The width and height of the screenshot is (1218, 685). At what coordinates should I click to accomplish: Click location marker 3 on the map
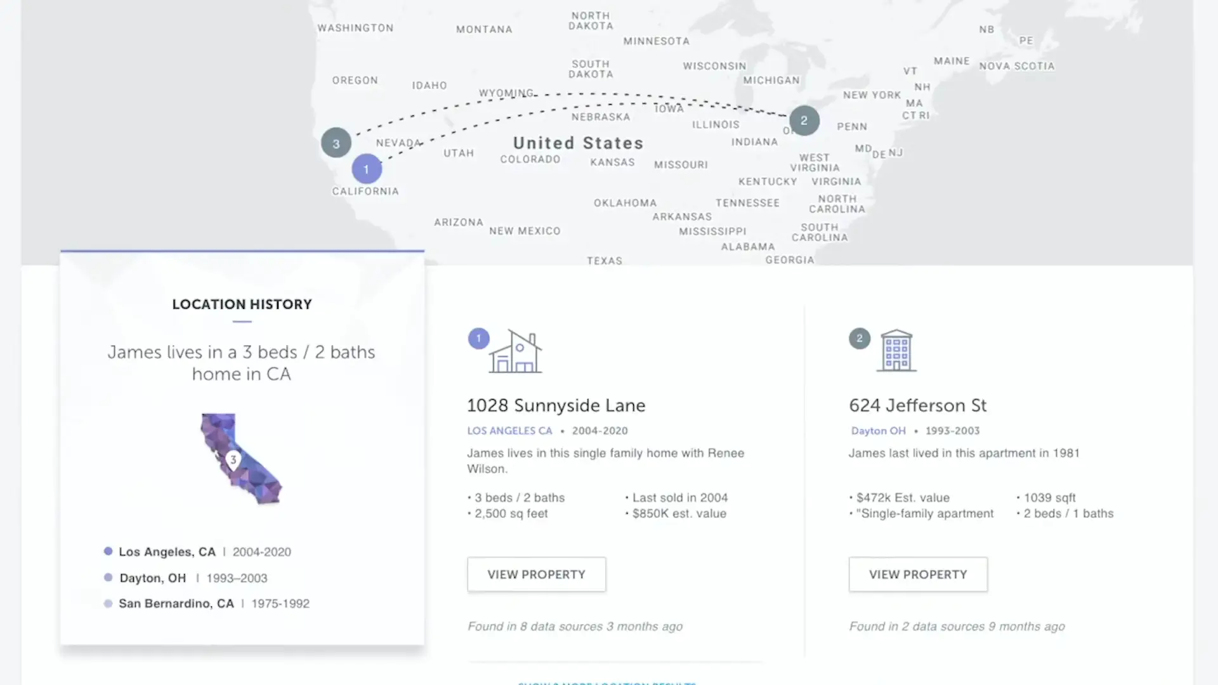coord(336,143)
